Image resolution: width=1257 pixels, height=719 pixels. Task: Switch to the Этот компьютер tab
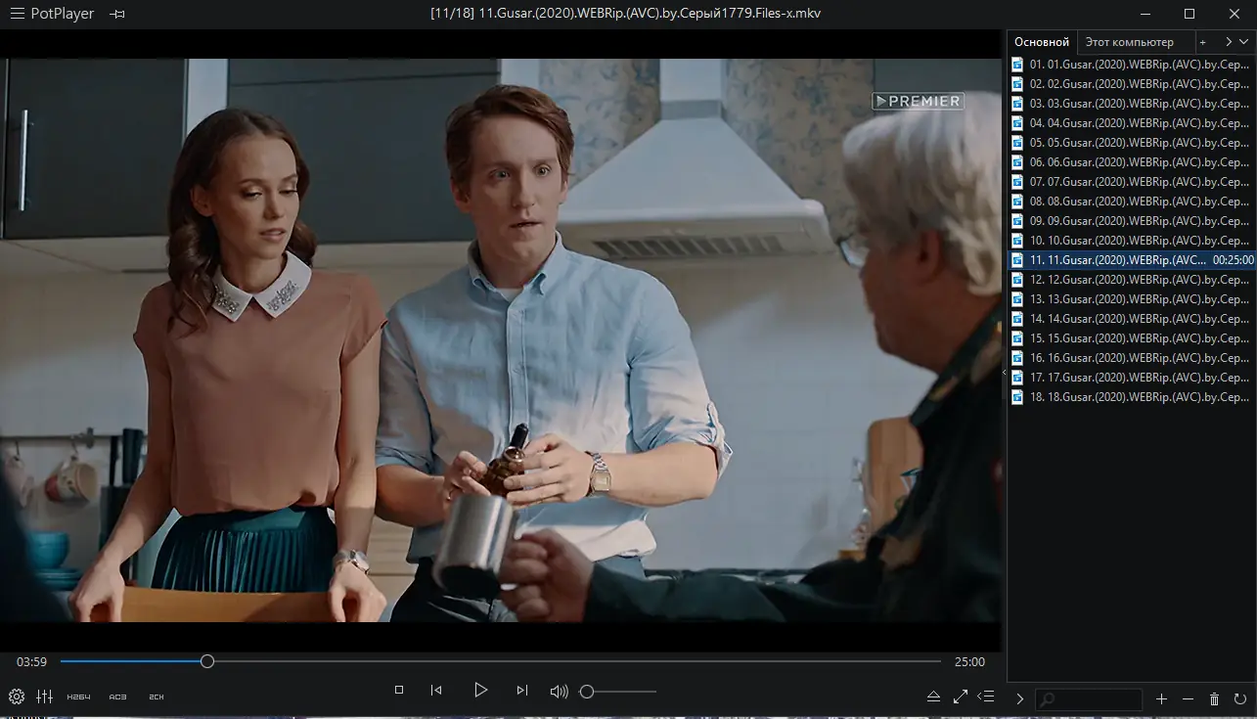(1129, 42)
